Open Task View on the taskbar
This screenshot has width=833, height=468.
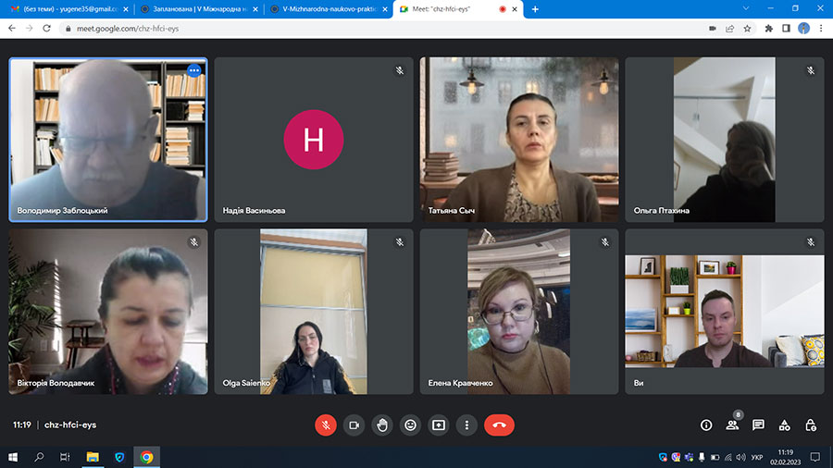[65, 457]
